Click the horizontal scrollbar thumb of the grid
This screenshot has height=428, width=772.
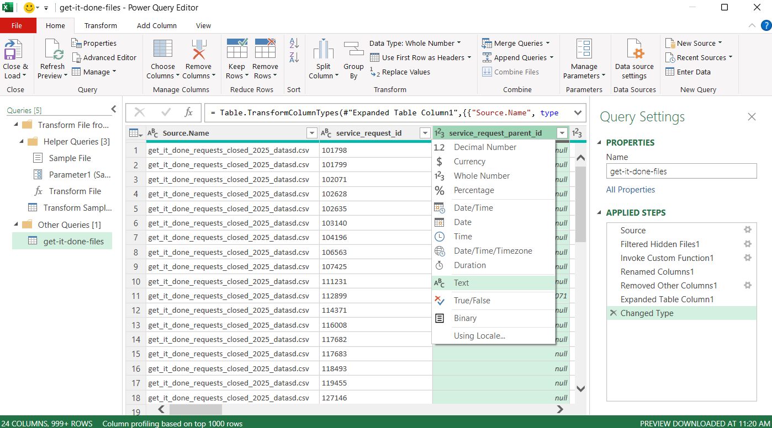coord(195,409)
